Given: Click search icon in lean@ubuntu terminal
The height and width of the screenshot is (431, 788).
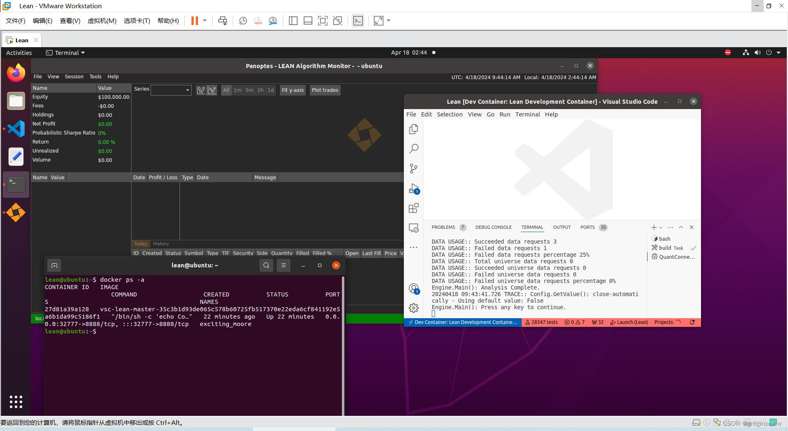Looking at the screenshot, I should pos(266,265).
